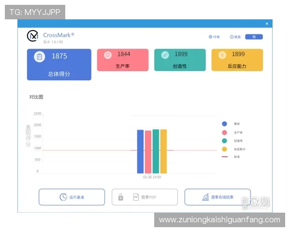Screen dimensions: 290x232
Task: Click the document icon on 生产率 card
Action: (x=108, y=55)
